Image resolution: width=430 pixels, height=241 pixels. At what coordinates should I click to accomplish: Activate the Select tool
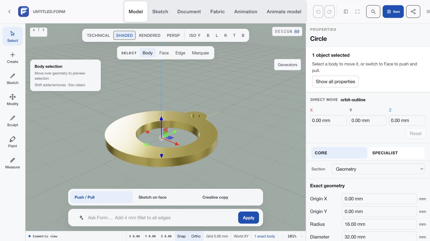(12, 36)
